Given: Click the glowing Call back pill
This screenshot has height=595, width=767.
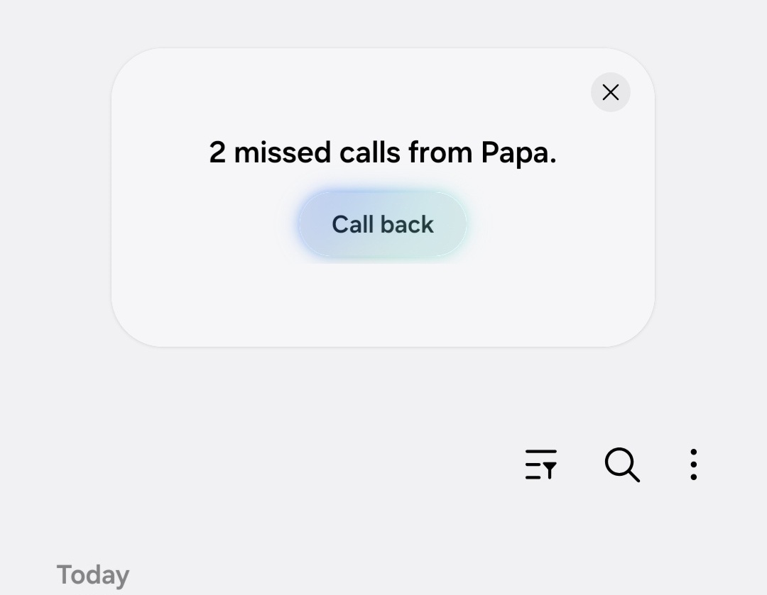Looking at the screenshot, I should click(382, 224).
